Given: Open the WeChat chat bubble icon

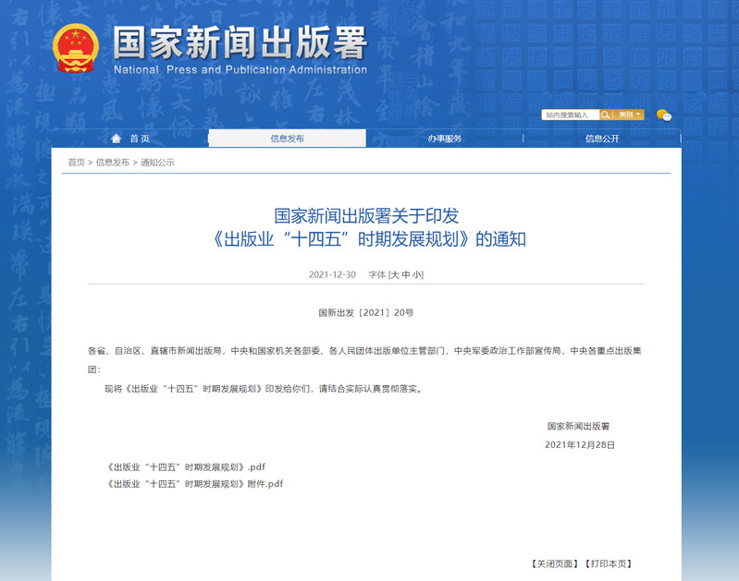Looking at the screenshot, I should [663, 115].
